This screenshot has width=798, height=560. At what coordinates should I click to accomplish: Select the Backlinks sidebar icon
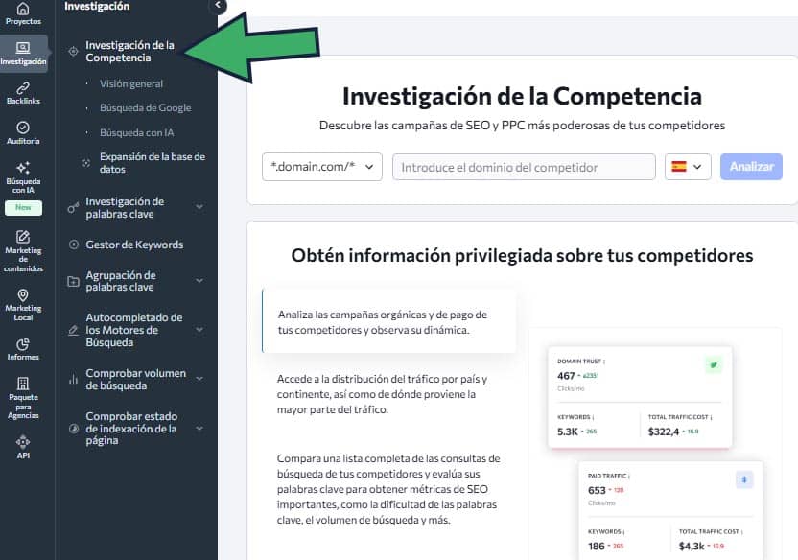(x=23, y=92)
